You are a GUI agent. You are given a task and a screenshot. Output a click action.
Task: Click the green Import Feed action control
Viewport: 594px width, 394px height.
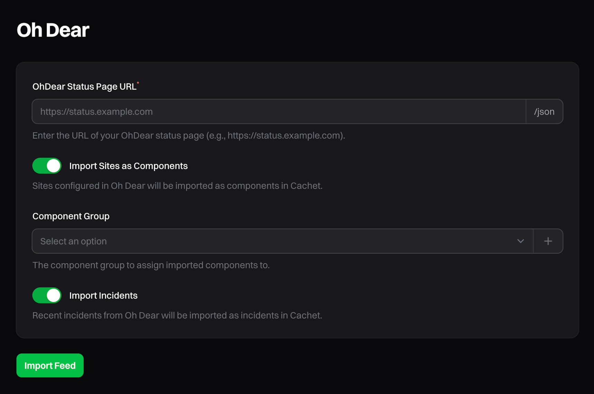point(49,365)
